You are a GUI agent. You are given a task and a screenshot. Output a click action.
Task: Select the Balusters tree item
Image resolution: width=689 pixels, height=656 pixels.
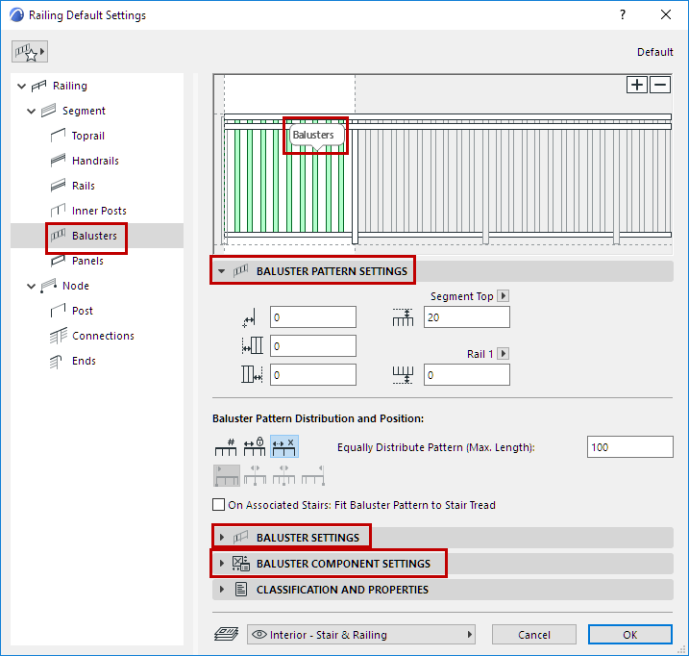coord(94,237)
